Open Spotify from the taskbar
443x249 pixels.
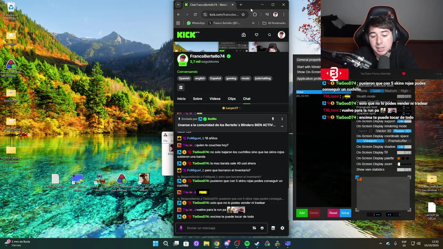[247, 244]
